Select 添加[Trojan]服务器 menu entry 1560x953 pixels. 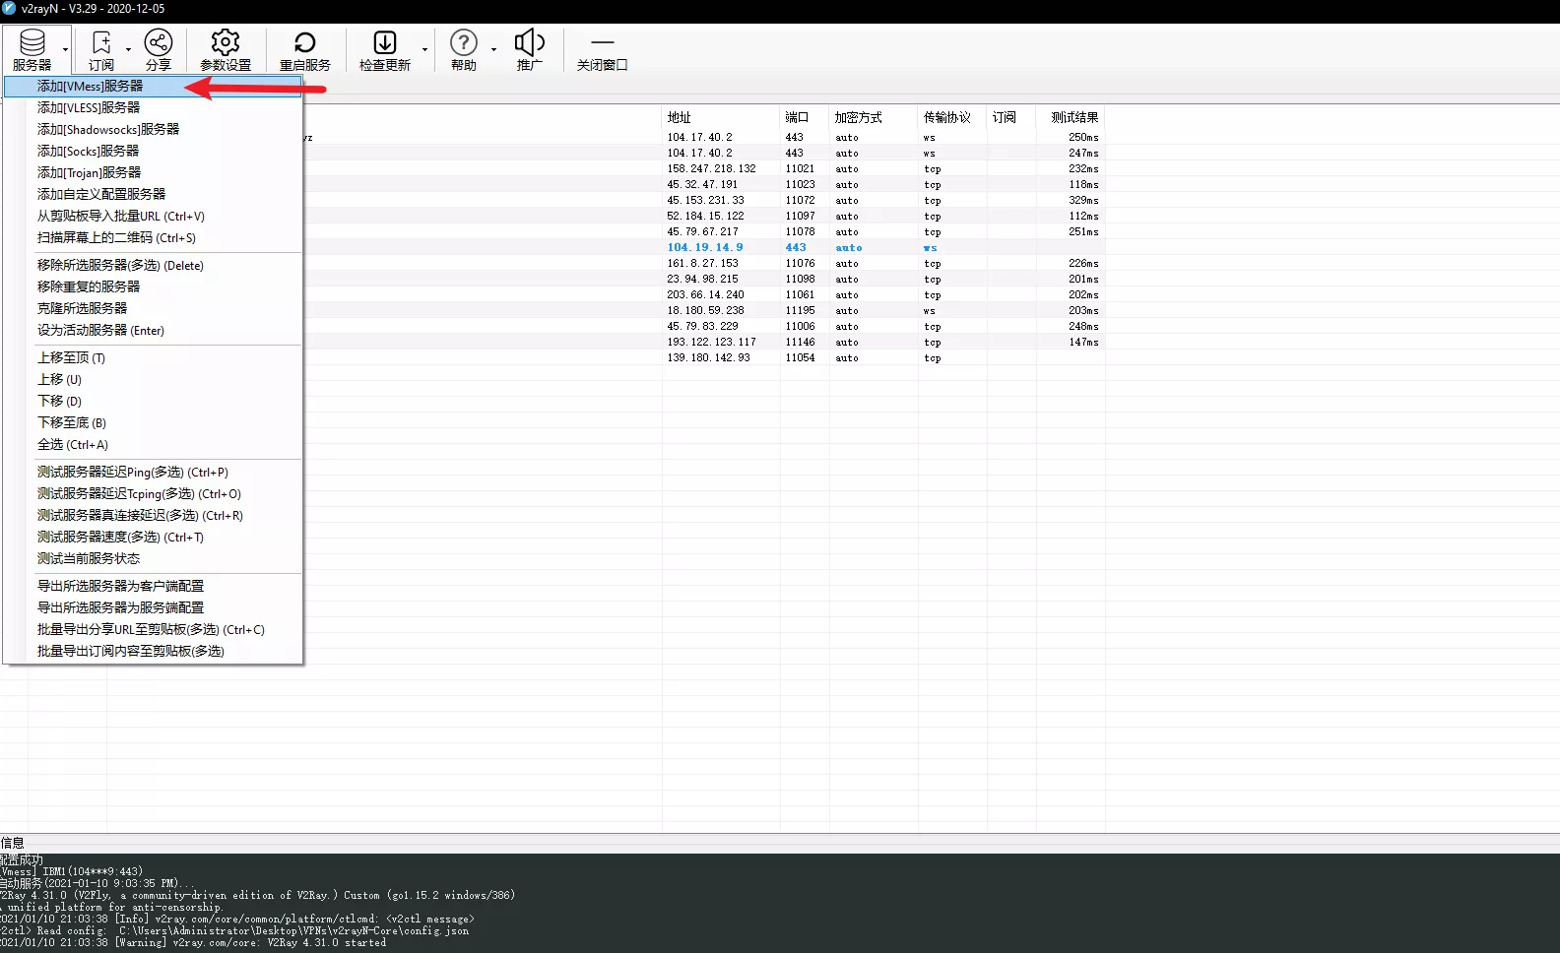153,173
